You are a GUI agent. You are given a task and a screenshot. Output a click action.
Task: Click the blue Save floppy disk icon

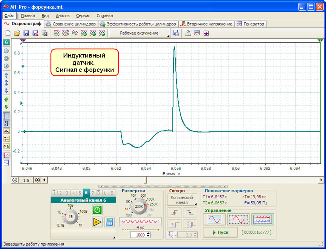tap(26, 33)
